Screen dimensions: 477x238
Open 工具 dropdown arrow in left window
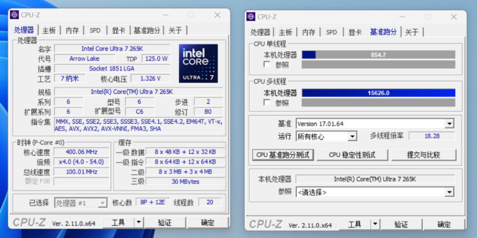pyautogui.click(x=139, y=223)
